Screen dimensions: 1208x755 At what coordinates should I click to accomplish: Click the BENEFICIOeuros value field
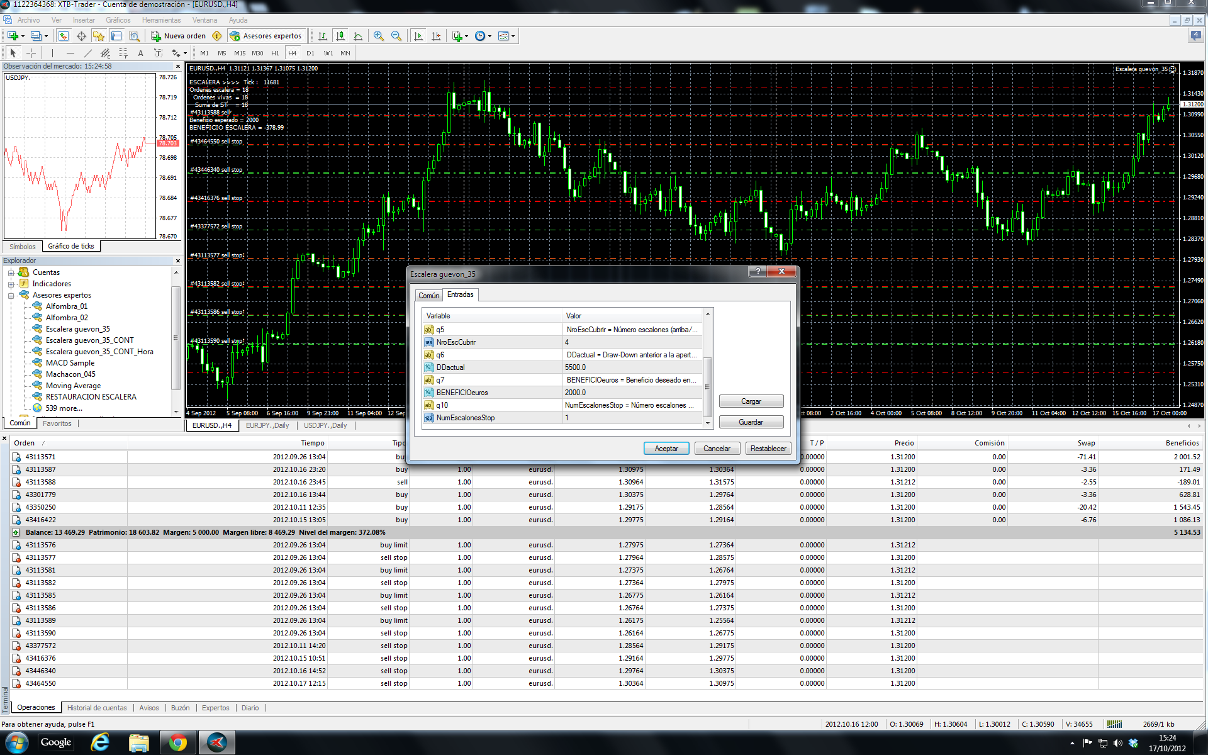(631, 393)
